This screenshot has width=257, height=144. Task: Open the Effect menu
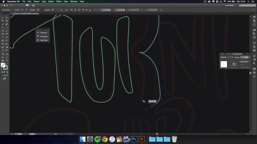click(x=59, y=2)
